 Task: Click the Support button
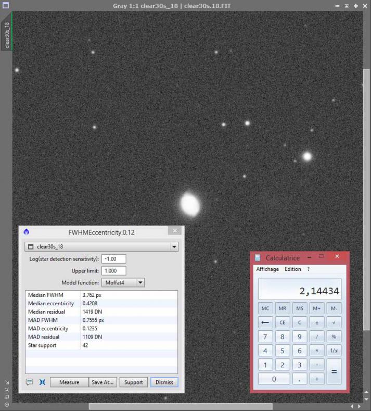[x=134, y=382]
